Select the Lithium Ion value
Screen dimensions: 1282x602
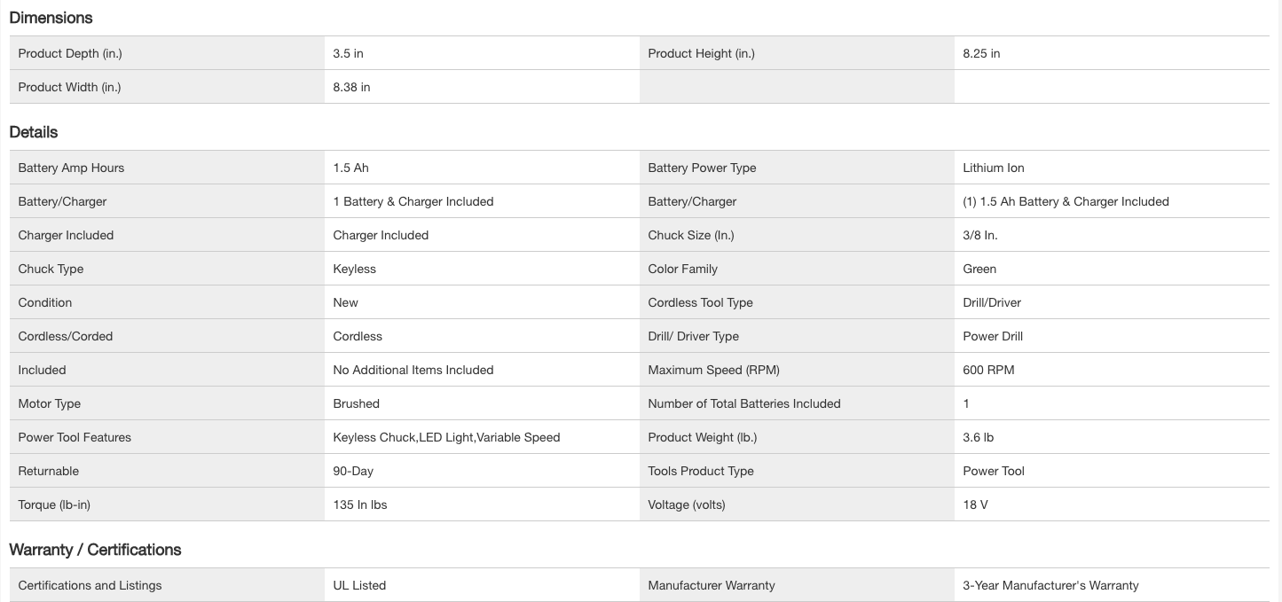(994, 168)
